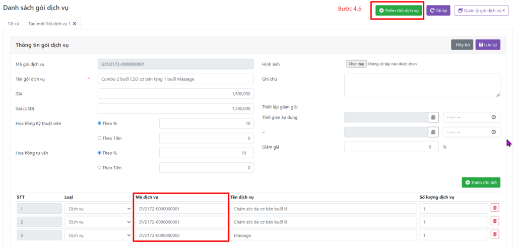Open calendar picker for Thời gian áp dụng

pyautogui.click(x=432, y=117)
